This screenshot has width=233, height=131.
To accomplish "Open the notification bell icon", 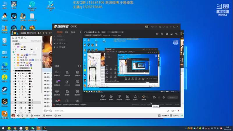I will pyautogui.click(x=172, y=34).
